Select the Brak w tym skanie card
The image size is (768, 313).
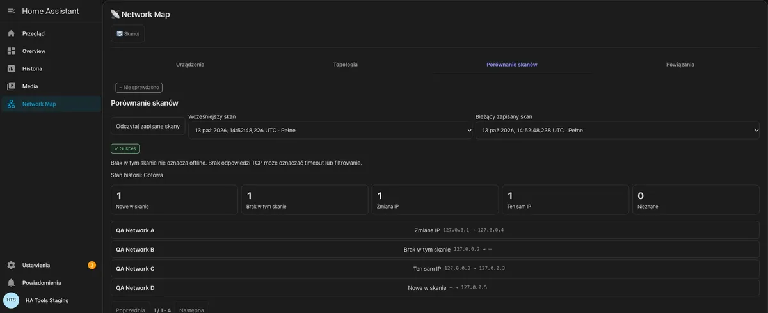305,200
